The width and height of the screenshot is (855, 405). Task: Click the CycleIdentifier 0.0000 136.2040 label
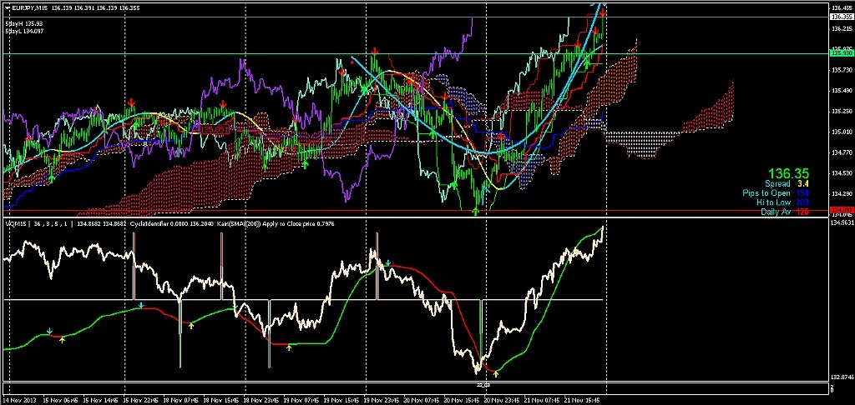[x=171, y=223]
